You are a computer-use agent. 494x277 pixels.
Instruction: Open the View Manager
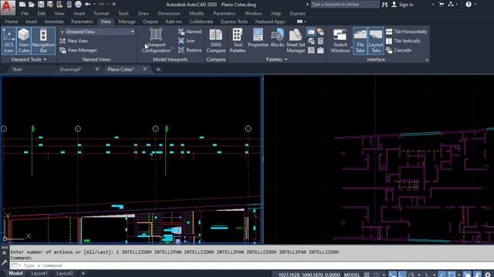coord(78,50)
